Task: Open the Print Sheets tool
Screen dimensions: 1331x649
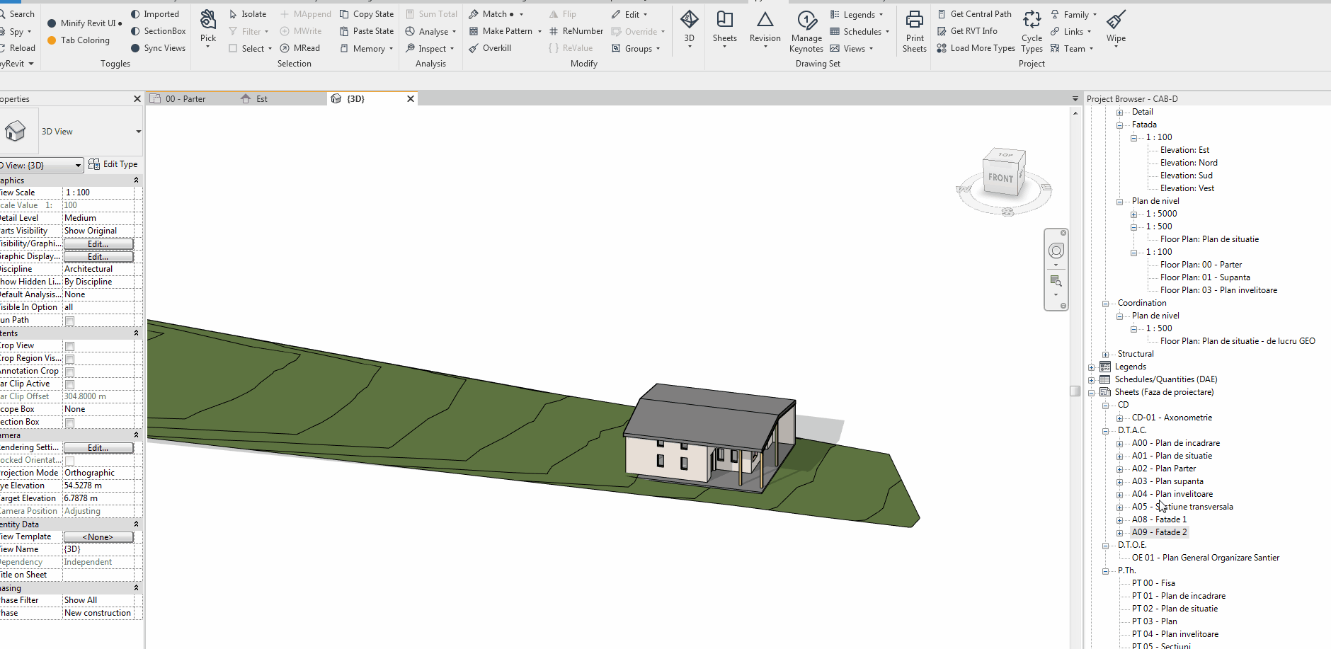Action: [914, 30]
